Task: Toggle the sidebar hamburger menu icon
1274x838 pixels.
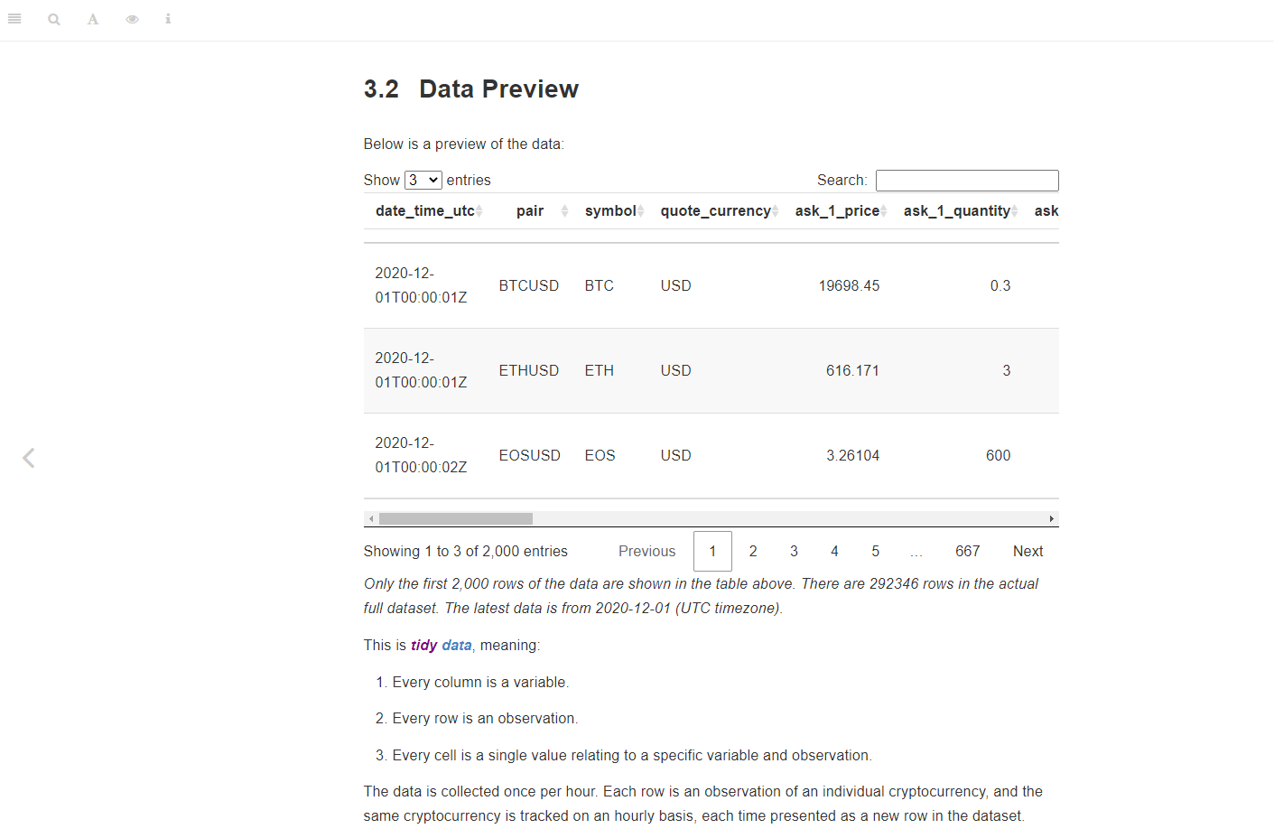Action: click(14, 19)
